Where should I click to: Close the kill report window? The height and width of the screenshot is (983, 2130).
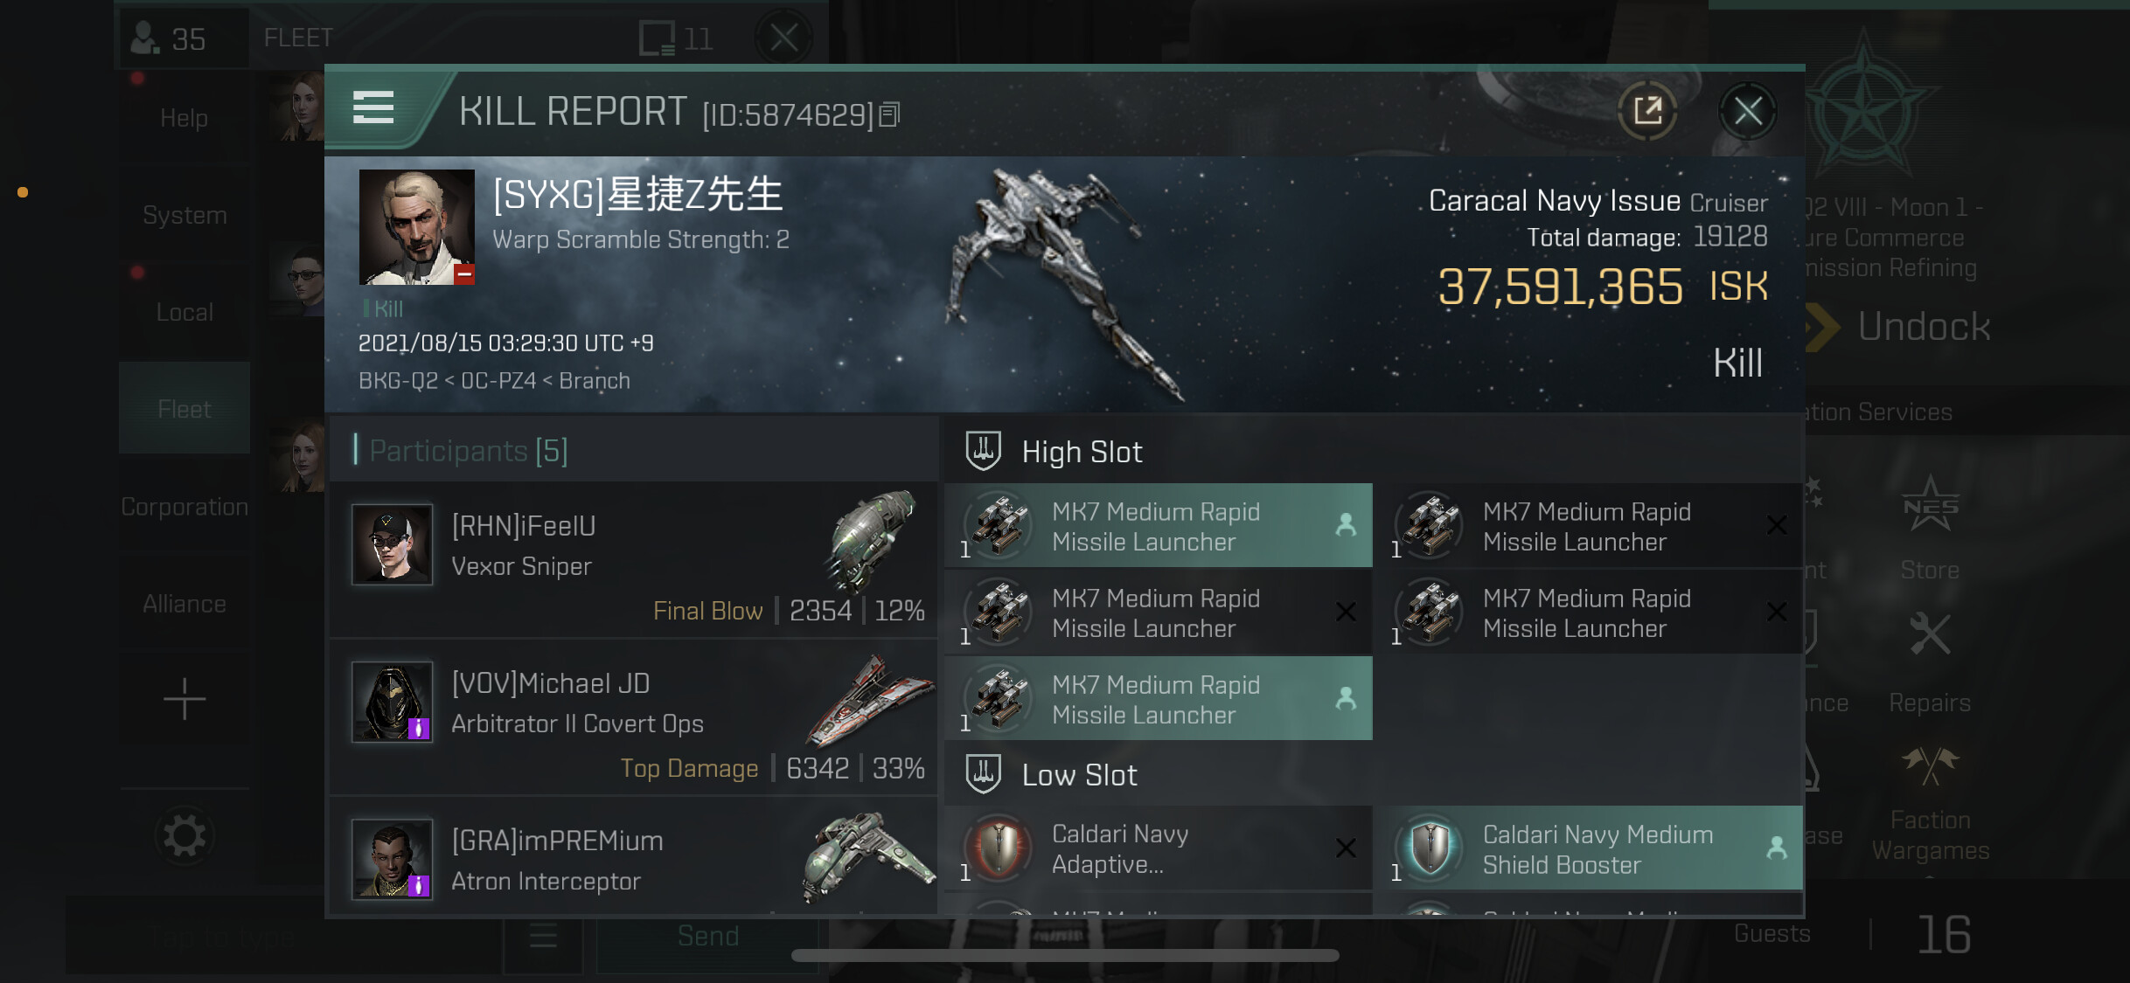1747,111
